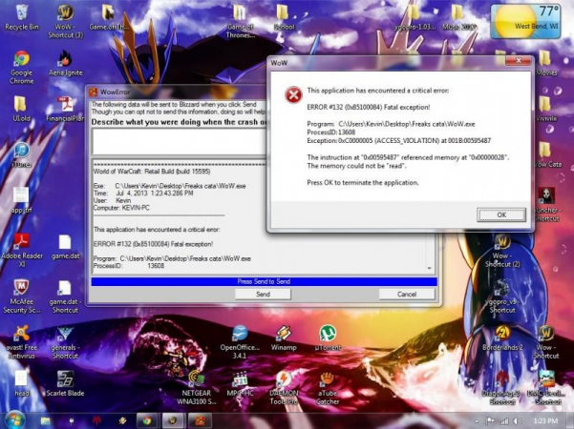Open Windows Explorer from the taskbar
Screen dimensions: 574x429
(46, 421)
